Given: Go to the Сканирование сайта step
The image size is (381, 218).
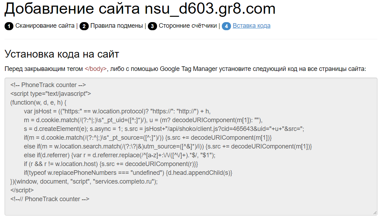Looking at the screenshot, I should click(x=45, y=26).
